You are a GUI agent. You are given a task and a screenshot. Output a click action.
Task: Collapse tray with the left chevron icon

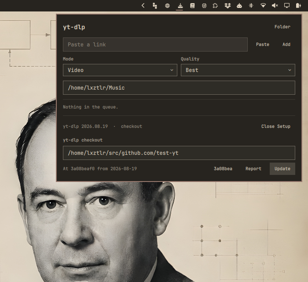tap(143, 5)
